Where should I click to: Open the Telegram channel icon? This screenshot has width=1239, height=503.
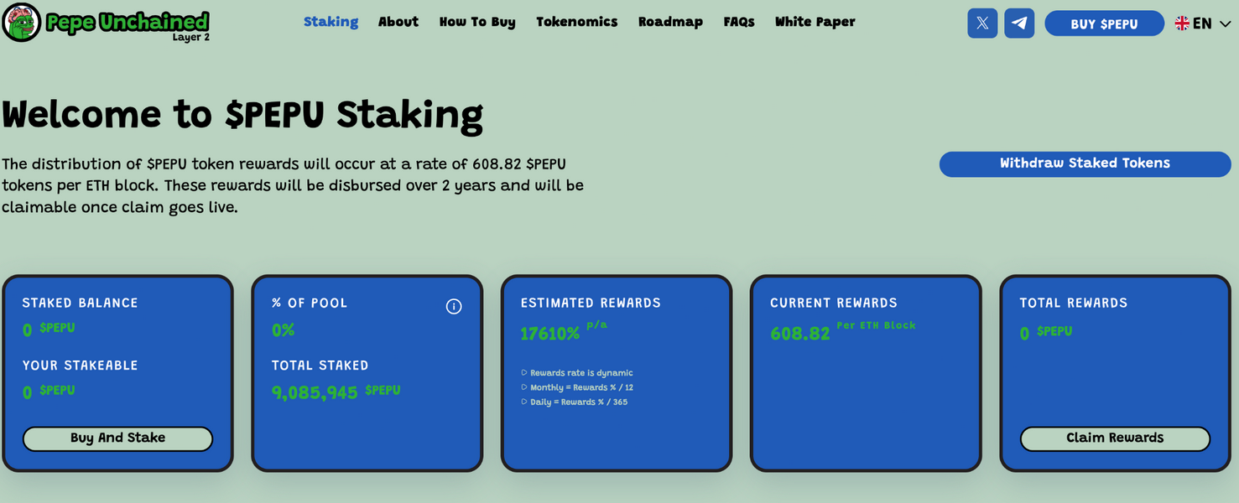(x=1019, y=23)
